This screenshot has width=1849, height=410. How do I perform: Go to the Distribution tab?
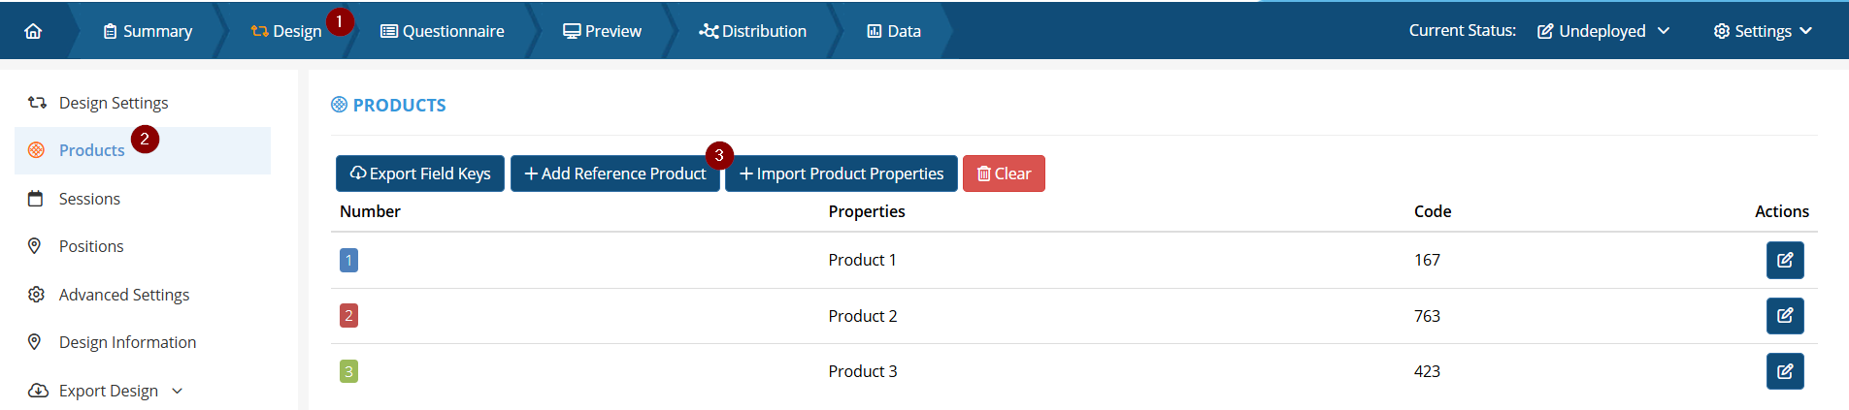(752, 31)
